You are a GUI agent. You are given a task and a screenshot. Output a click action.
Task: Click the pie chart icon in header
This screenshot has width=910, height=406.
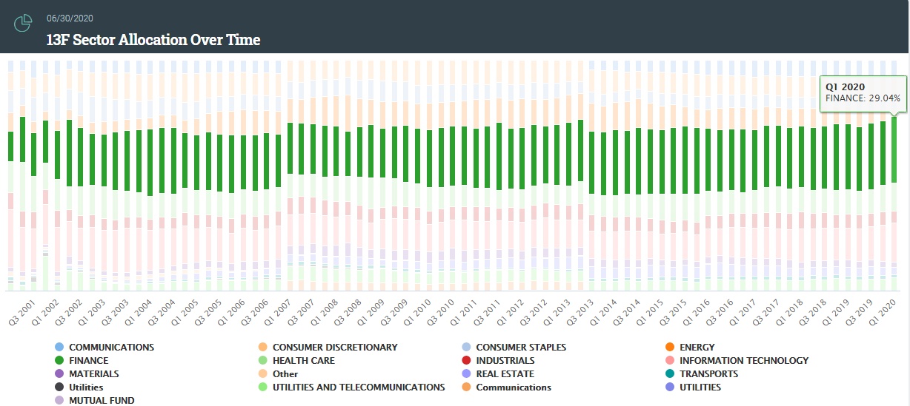pos(23,23)
